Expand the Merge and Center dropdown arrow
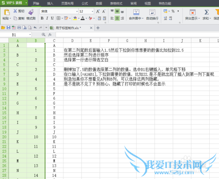This screenshot has height=179, width=219. 143,18
